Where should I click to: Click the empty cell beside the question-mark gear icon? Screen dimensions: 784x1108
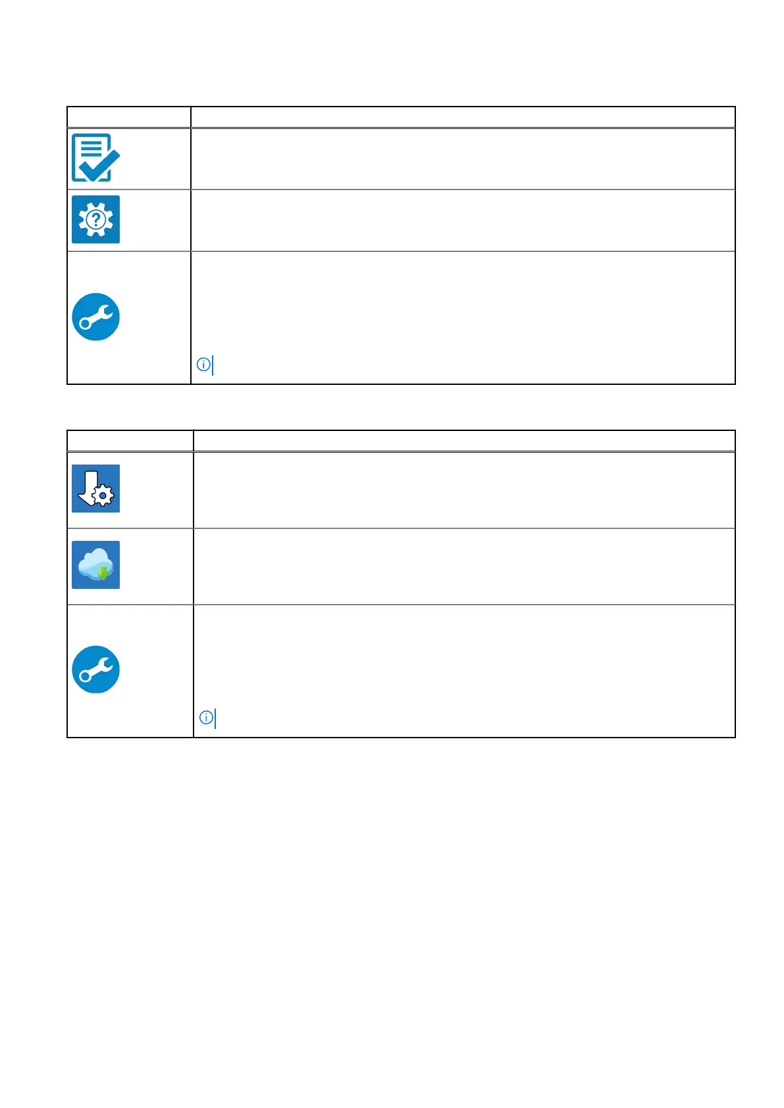(x=462, y=220)
